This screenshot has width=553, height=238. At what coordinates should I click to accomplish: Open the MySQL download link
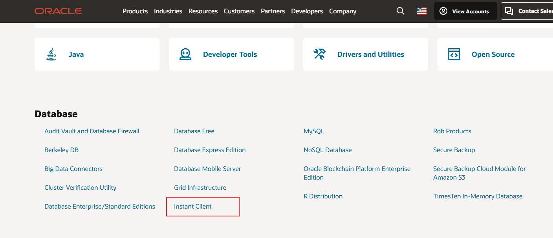click(x=314, y=131)
